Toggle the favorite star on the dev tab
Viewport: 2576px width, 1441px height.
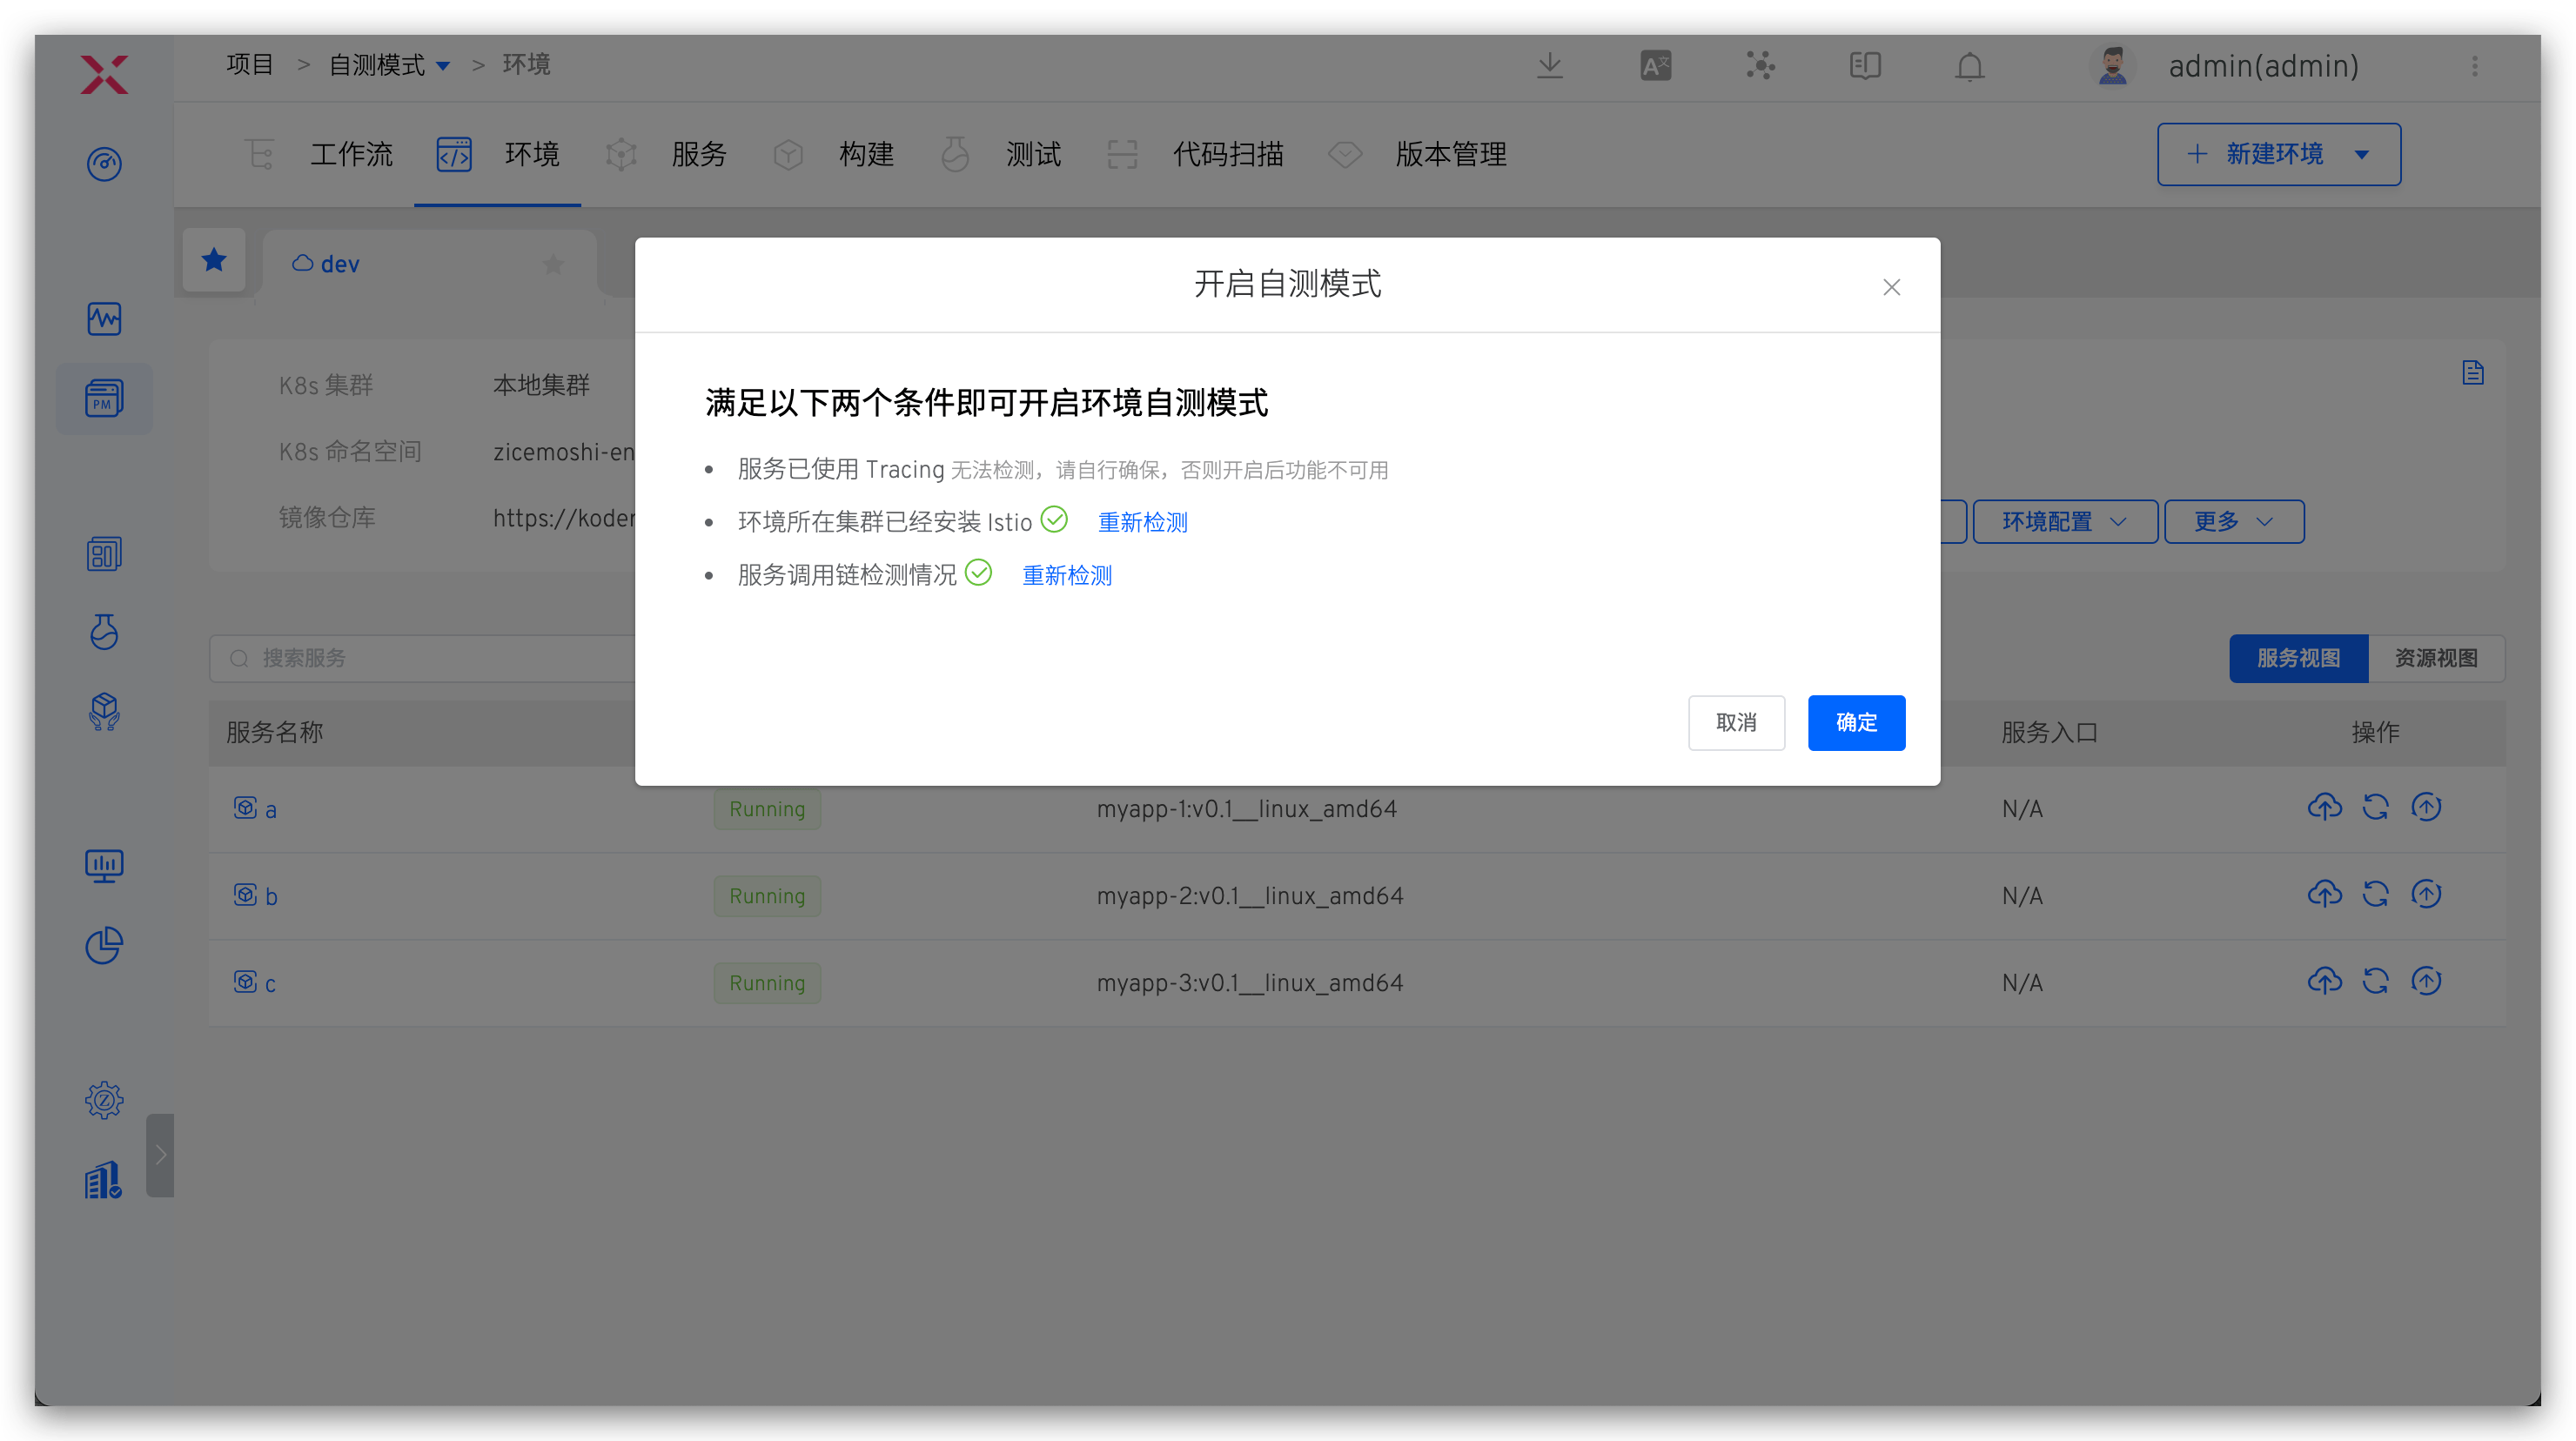(x=553, y=263)
